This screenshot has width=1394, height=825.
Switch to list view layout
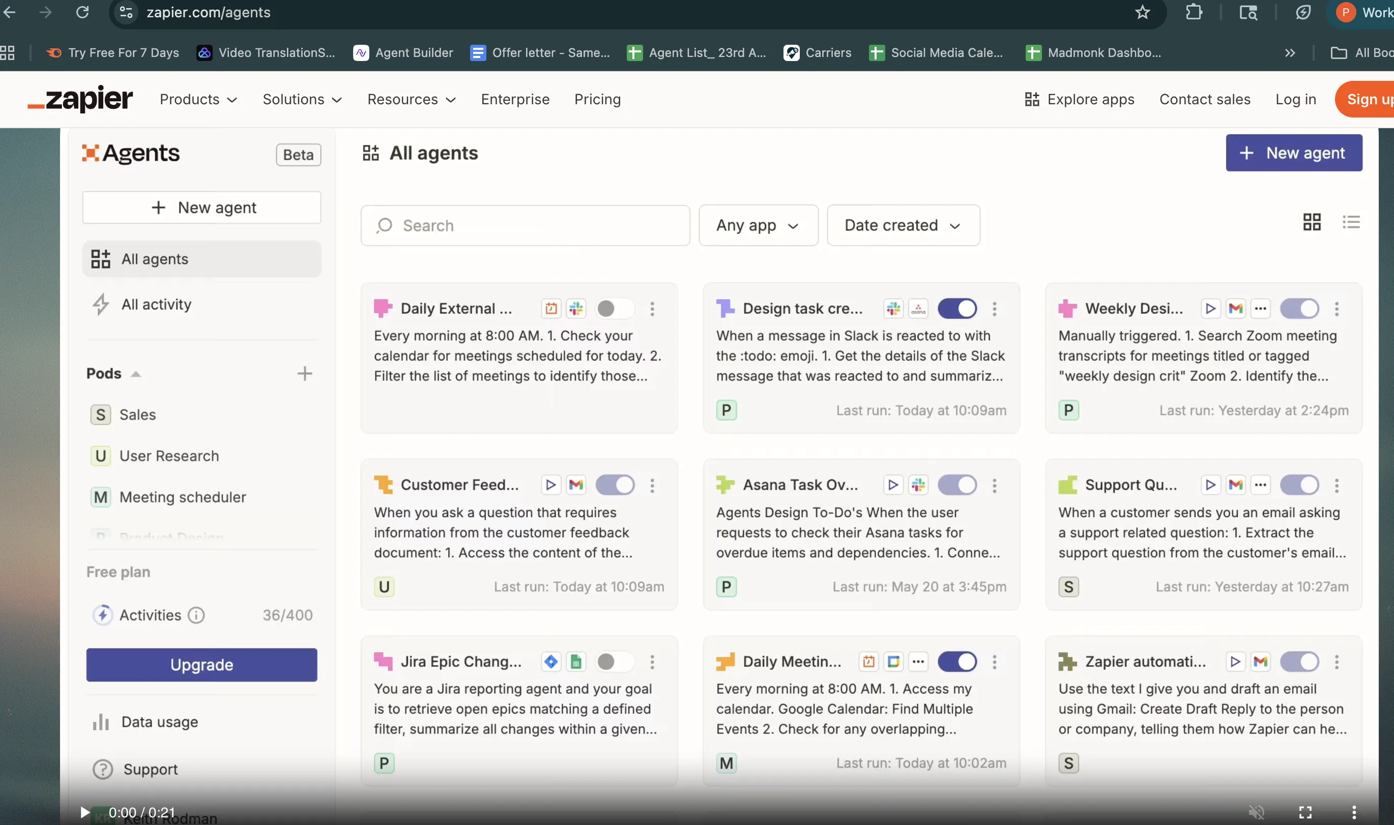[1351, 222]
